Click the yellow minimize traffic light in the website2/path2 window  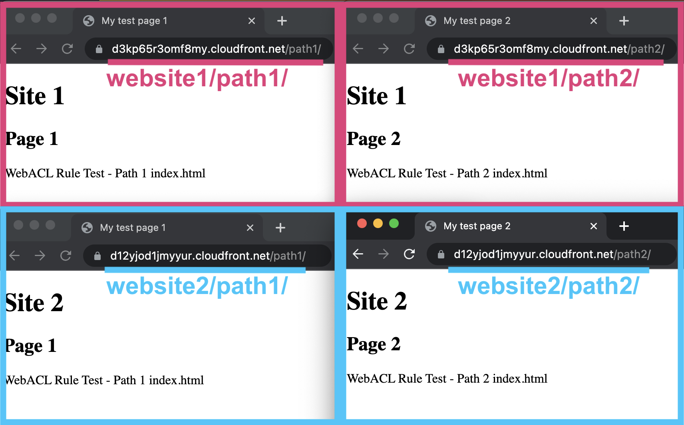click(x=377, y=224)
